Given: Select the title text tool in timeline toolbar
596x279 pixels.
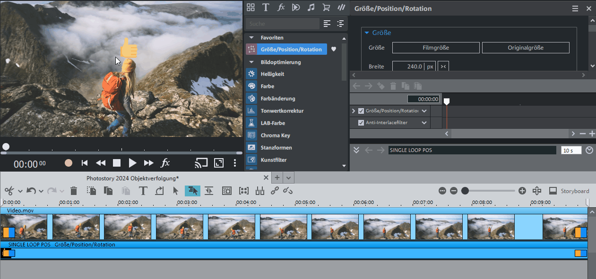Looking at the screenshot, I should click(143, 191).
